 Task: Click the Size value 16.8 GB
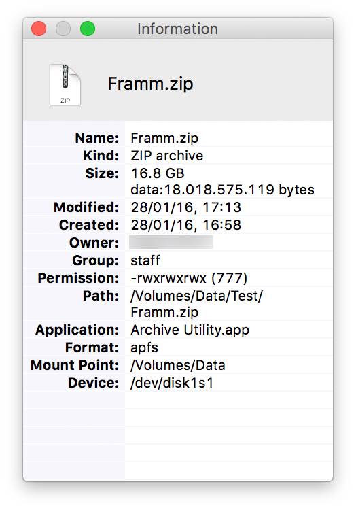coord(158,173)
